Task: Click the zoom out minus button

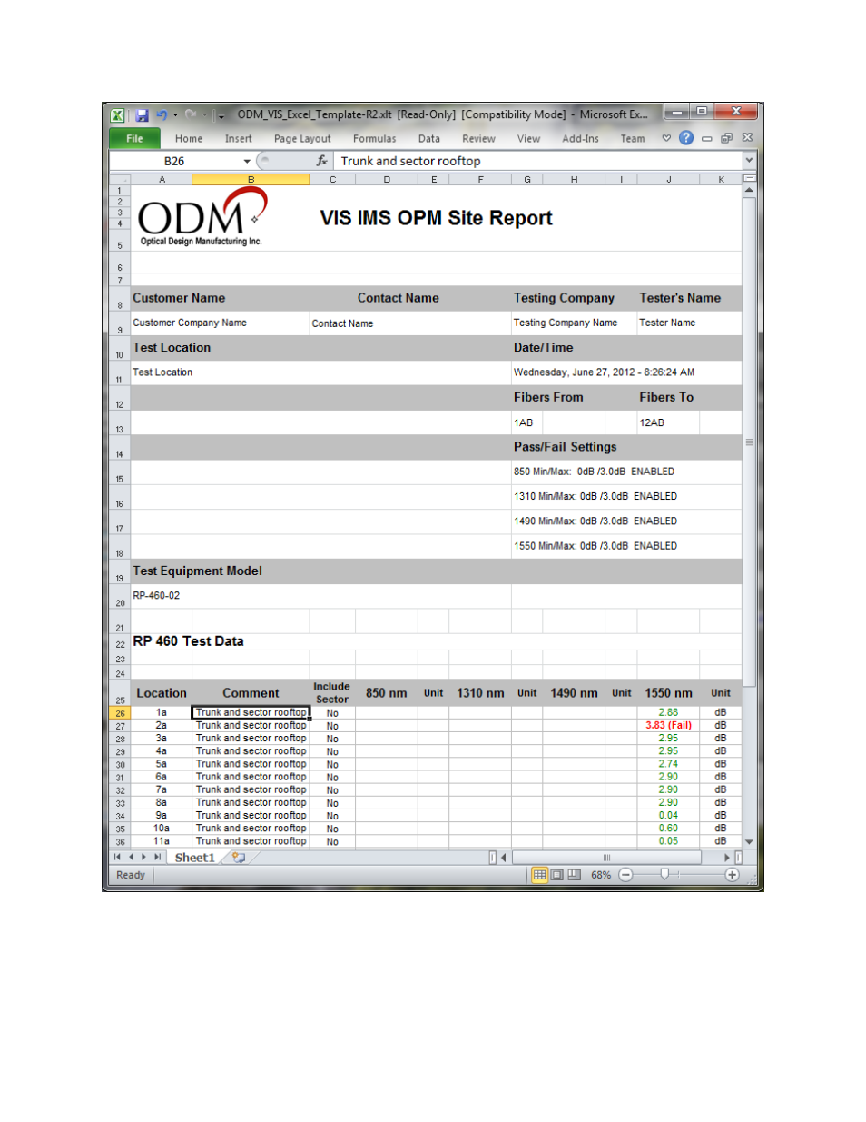Action: [x=625, y=875]
